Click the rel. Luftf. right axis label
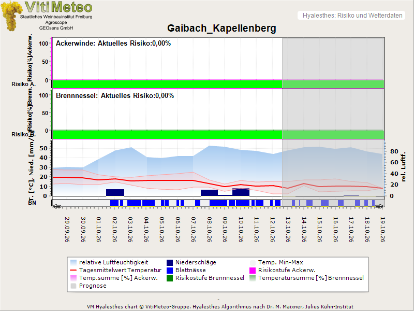This screenshot has width=414, height=311. 404,167
